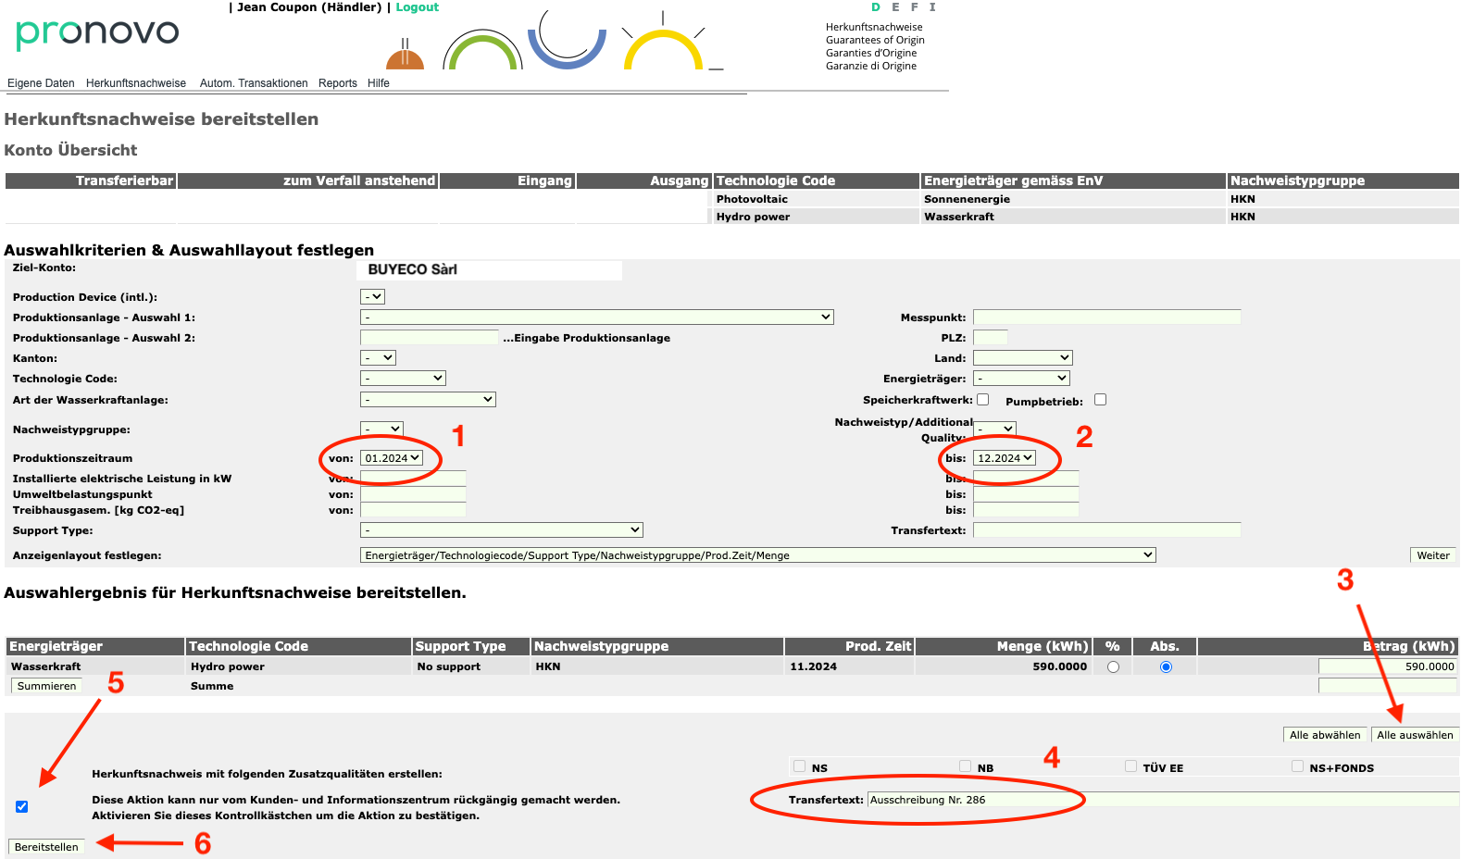The width and height of the screenshot is (1461, 859).
Task: Select the percent radio button for Wasserkraft
Action: [x=1113, y=666]
